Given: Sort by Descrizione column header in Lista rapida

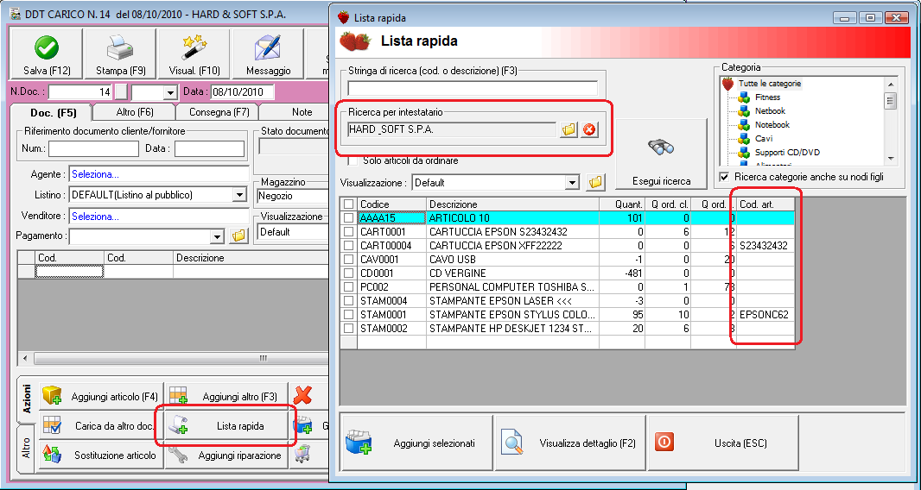Looking at the screenshot, I should [513, 204].
